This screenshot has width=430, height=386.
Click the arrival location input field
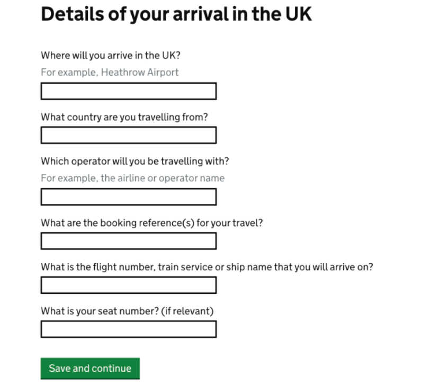coord(129,91)
